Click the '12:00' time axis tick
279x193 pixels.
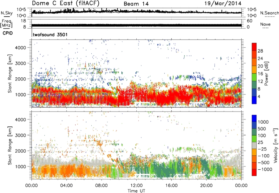coord(136,186)
